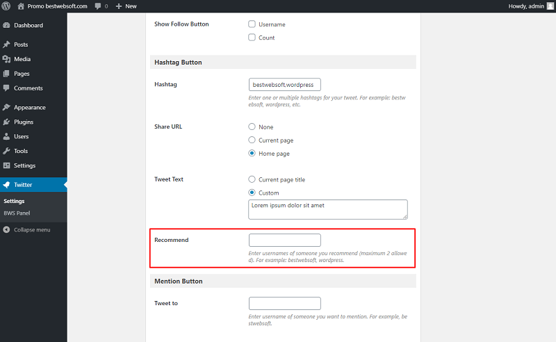Click the home icon beside Promo bestwebsoft.com
556x342 pixels.
point(21,6)
